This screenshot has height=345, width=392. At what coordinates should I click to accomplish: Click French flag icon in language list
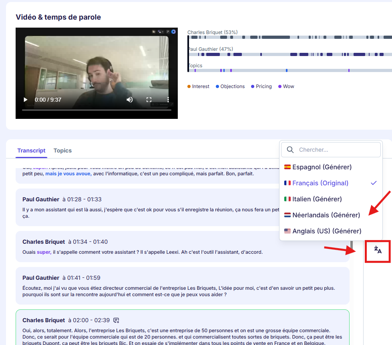point(287,183)
